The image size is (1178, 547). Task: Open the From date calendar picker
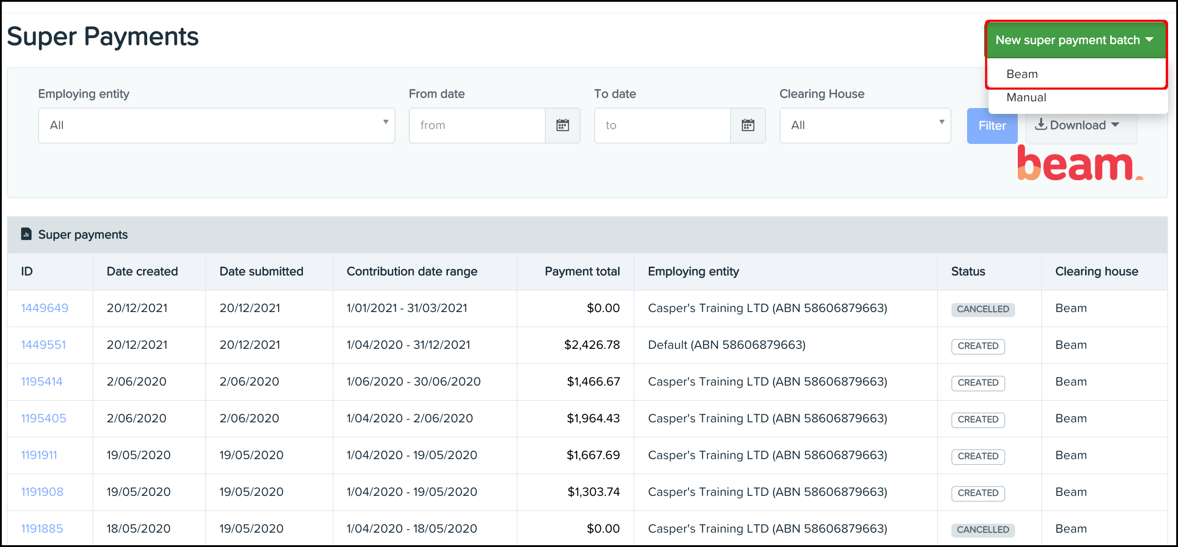562,125
